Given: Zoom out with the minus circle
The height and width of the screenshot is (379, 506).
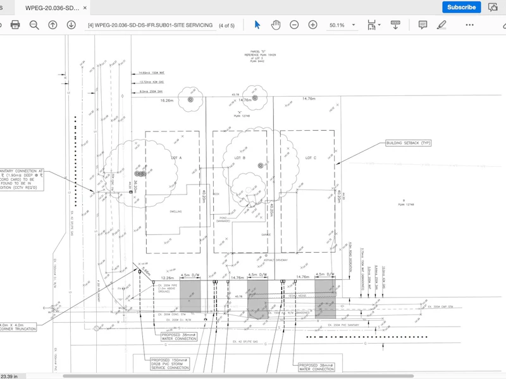Looking at the screenshot, I should pyautogui.click(x=294, y=25).
